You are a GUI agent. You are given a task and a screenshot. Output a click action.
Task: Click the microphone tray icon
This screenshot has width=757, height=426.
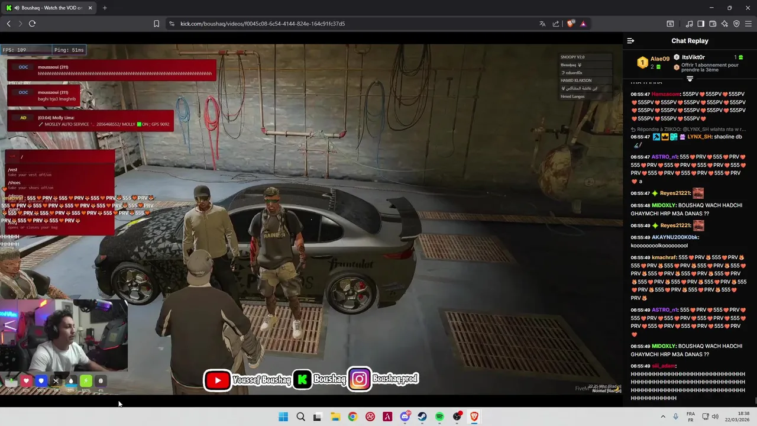click(675, 417)
